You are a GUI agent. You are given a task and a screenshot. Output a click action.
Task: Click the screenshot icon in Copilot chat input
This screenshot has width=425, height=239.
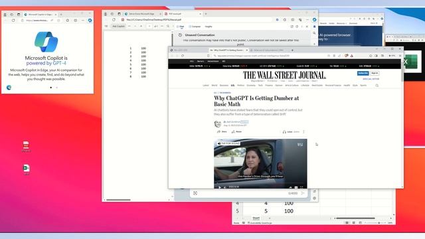[195, 193]
